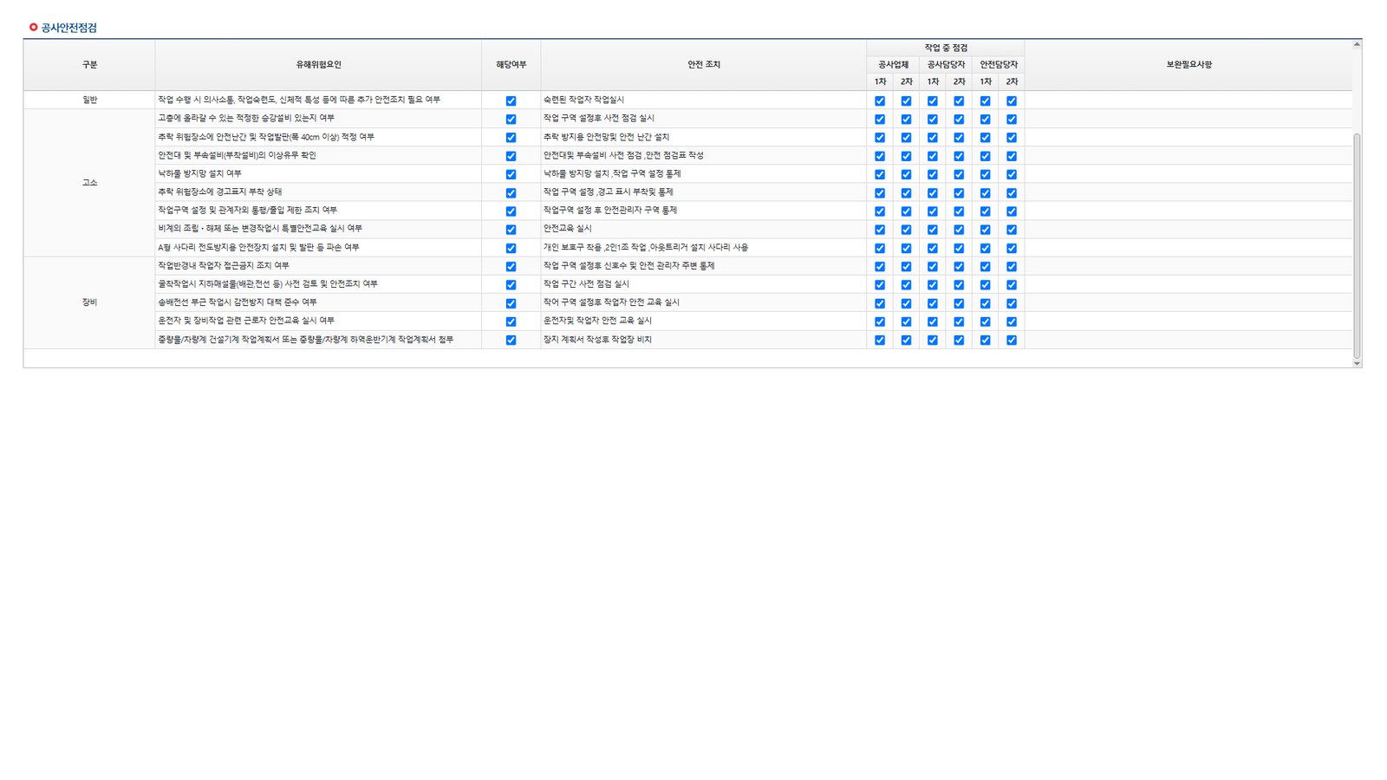Click the red circle icon beside 공사안전점검
Screen dimensions: 1387x780
(x=33, y=28)
